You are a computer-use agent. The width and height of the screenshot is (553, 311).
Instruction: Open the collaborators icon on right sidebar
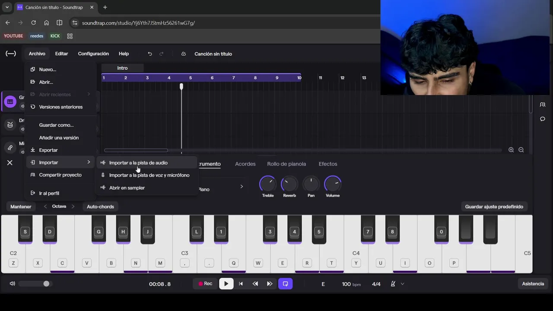point(543,105)
